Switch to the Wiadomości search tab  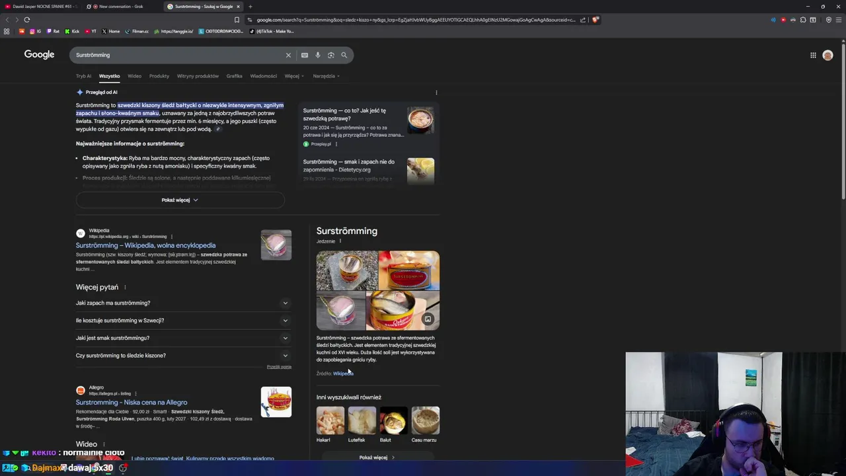pyautogui.click(x=264, y=76)
